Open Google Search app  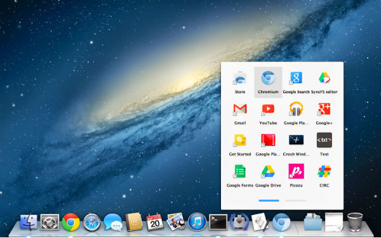tap(296, 78)
